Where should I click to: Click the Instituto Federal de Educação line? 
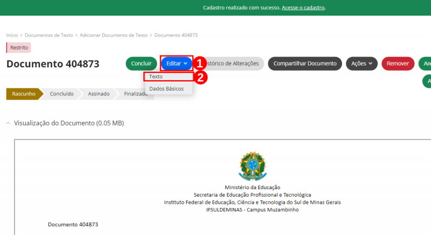point(252,202)
